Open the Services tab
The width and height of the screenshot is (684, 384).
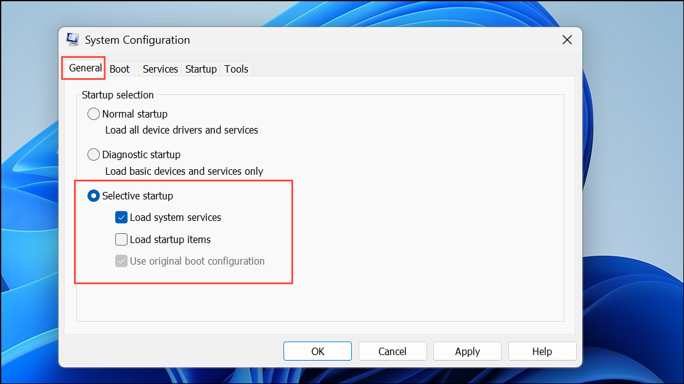pos(160,69)
